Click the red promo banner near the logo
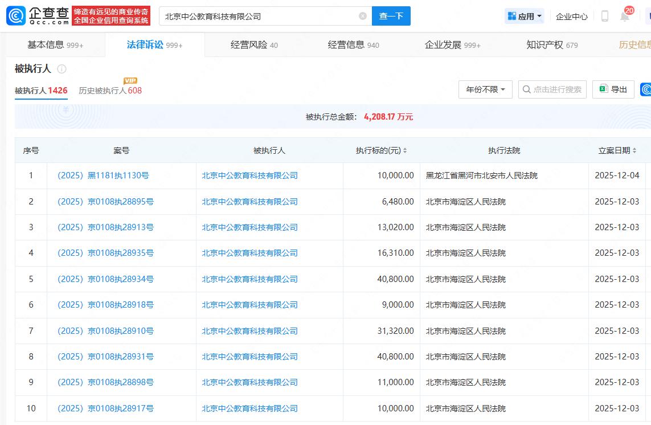Image resolution: width=651 pixels, height=425 pixels. 111,14
